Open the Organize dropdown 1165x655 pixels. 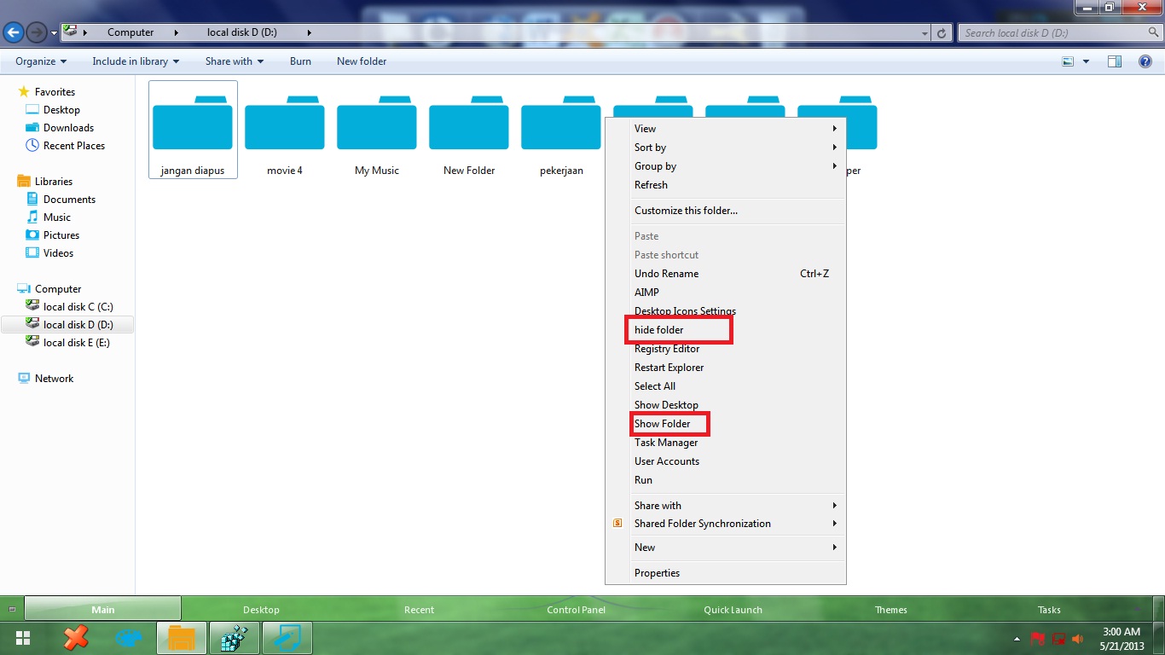(x=39, y=61)
